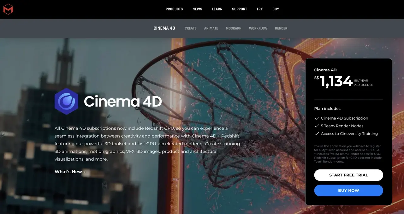Open the LEARN menu

click(217, 9)
